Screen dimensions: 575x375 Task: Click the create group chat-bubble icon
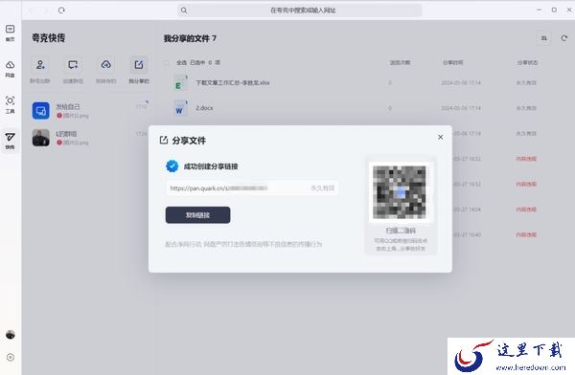tap(73, 65)
